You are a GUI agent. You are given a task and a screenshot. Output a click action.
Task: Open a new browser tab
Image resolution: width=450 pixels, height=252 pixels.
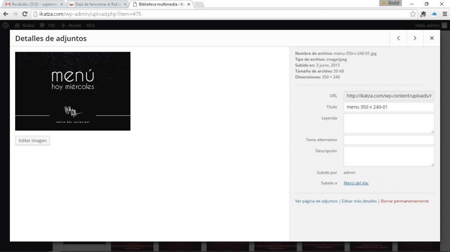tap(199, 4)
